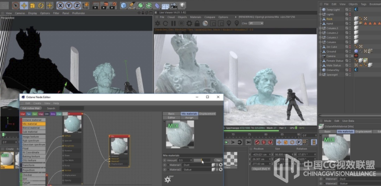Toggle clay mode sphere in Live Viewer
Viewport: 381px width, 186px height.
205,23
